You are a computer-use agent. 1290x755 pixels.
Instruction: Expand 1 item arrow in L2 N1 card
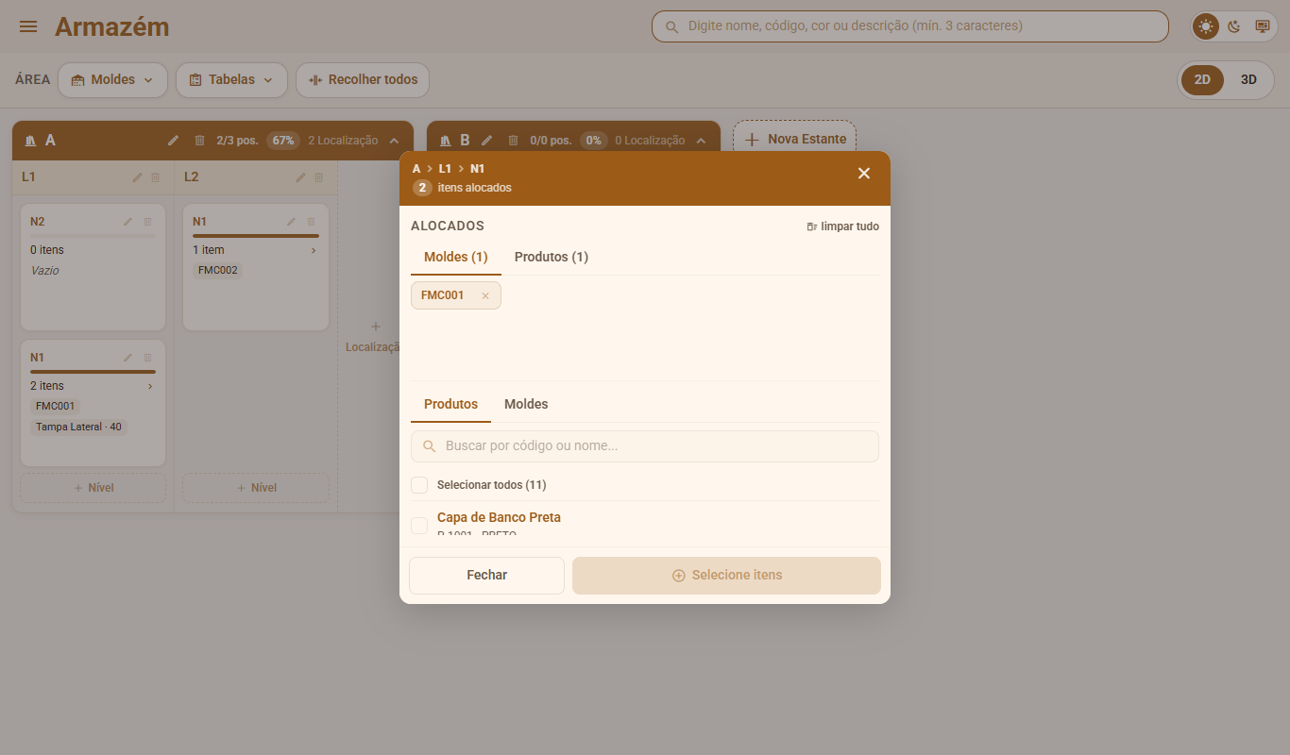pos(313,250)
